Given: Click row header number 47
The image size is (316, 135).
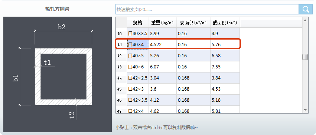Looking at the screenshot, I should pos(121,109).
